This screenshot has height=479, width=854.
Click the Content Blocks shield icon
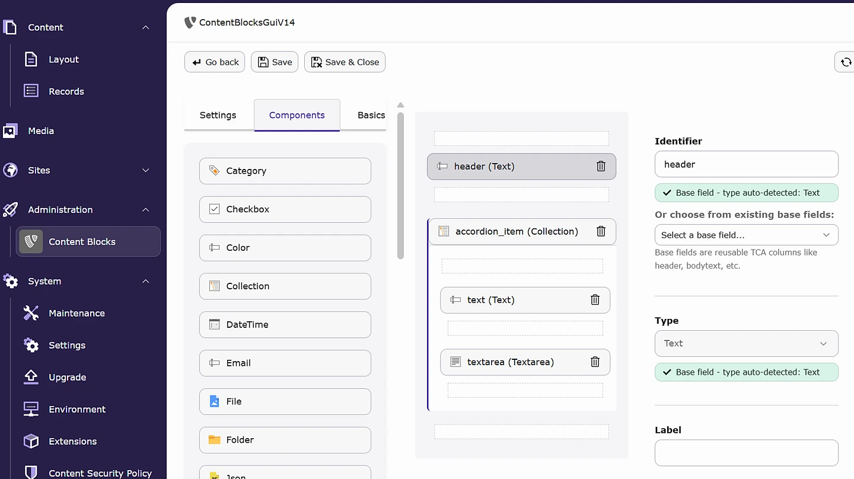31,242
